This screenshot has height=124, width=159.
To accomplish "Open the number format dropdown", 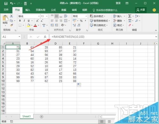I will tap(86, 16).
